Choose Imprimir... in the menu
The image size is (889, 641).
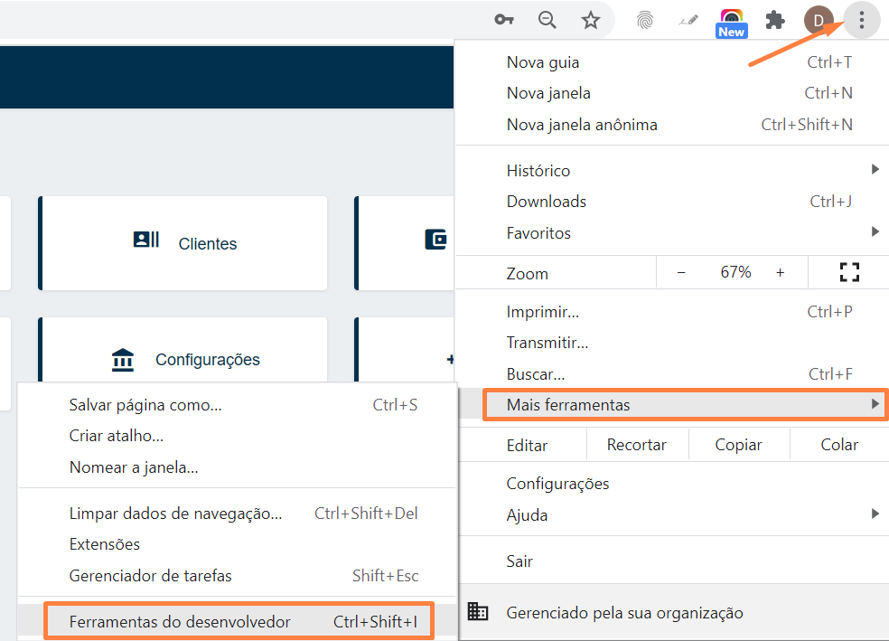(x=672, y=311)
